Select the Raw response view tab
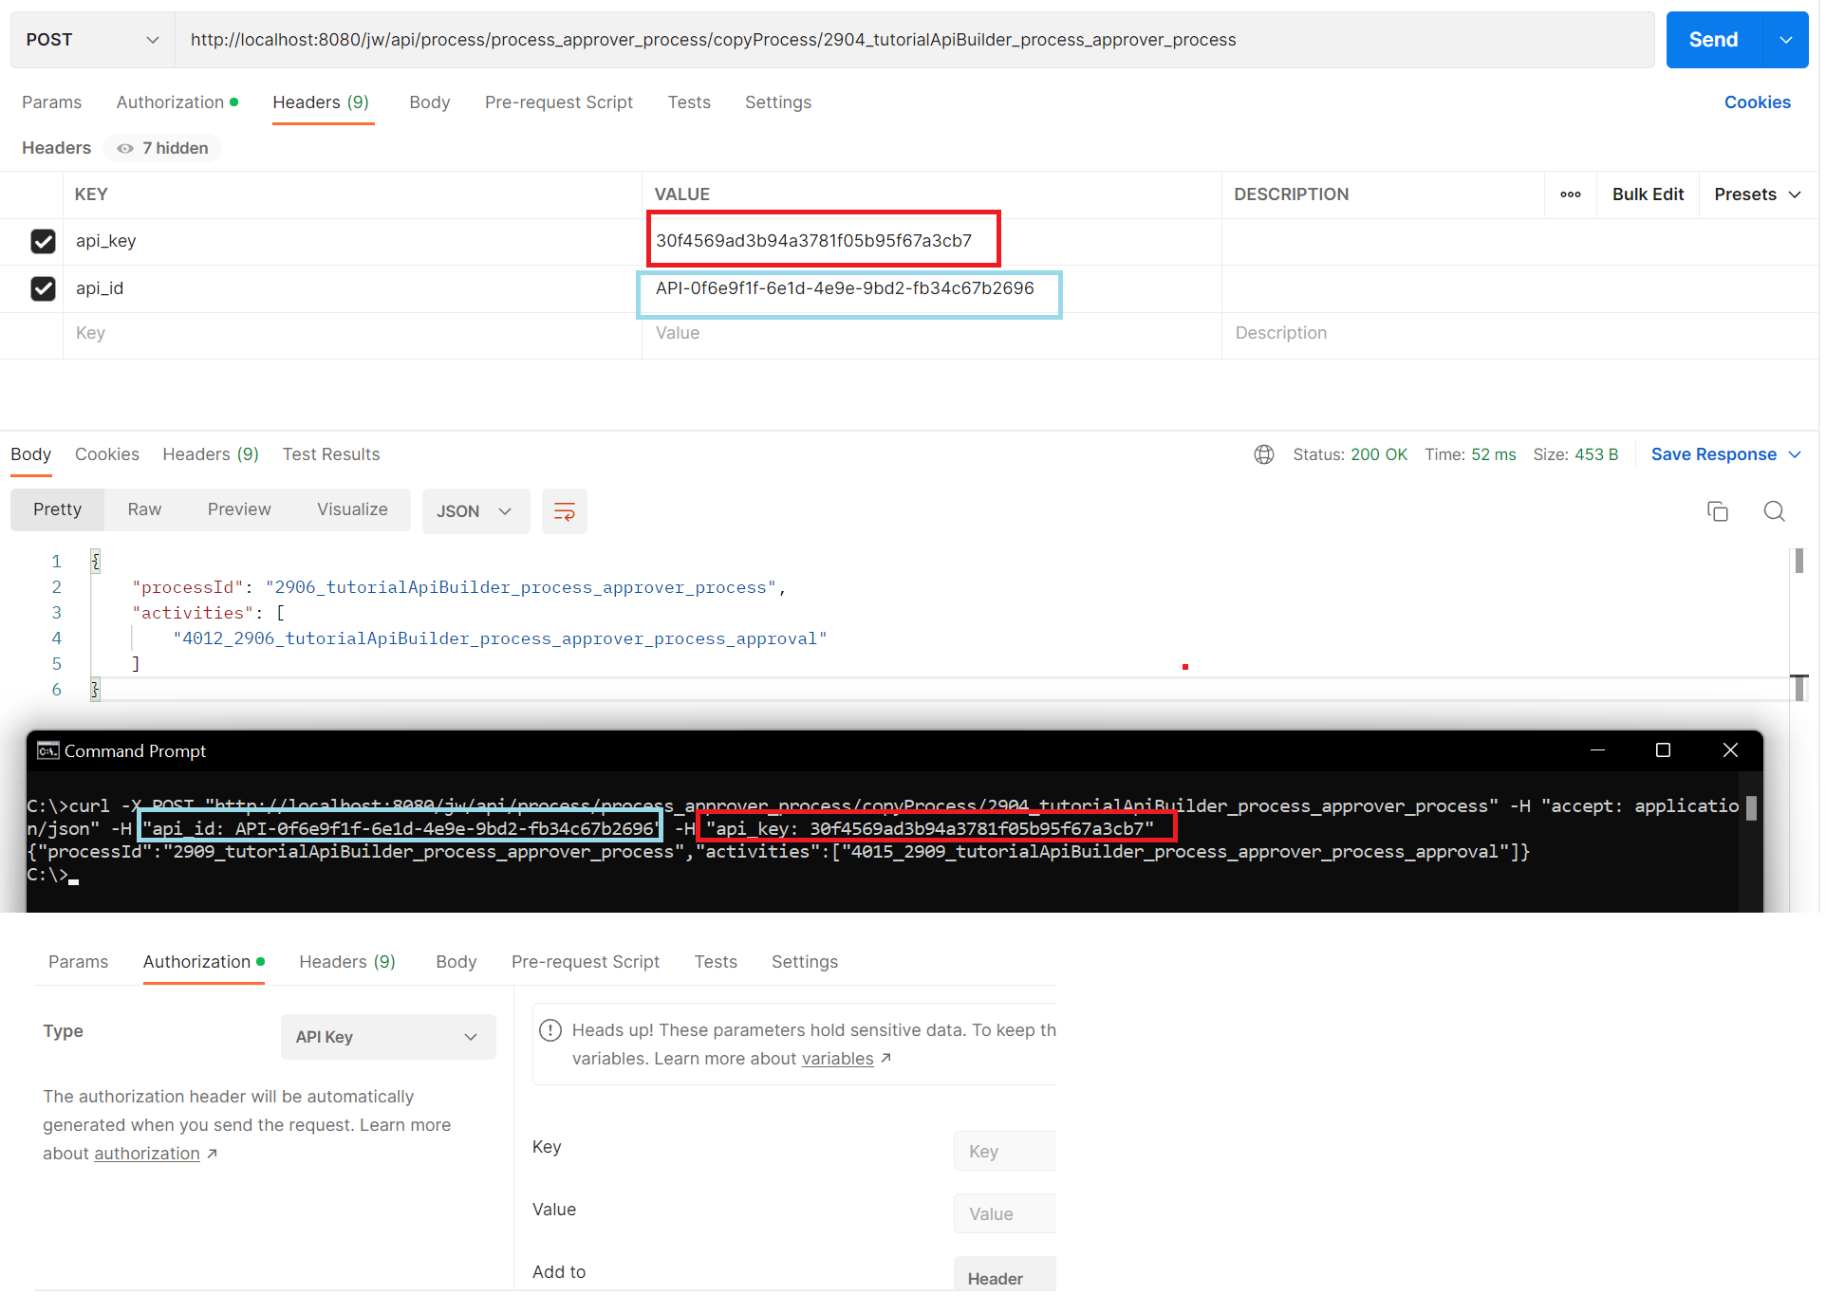The image size is (1826, 1313). (144, 509)
